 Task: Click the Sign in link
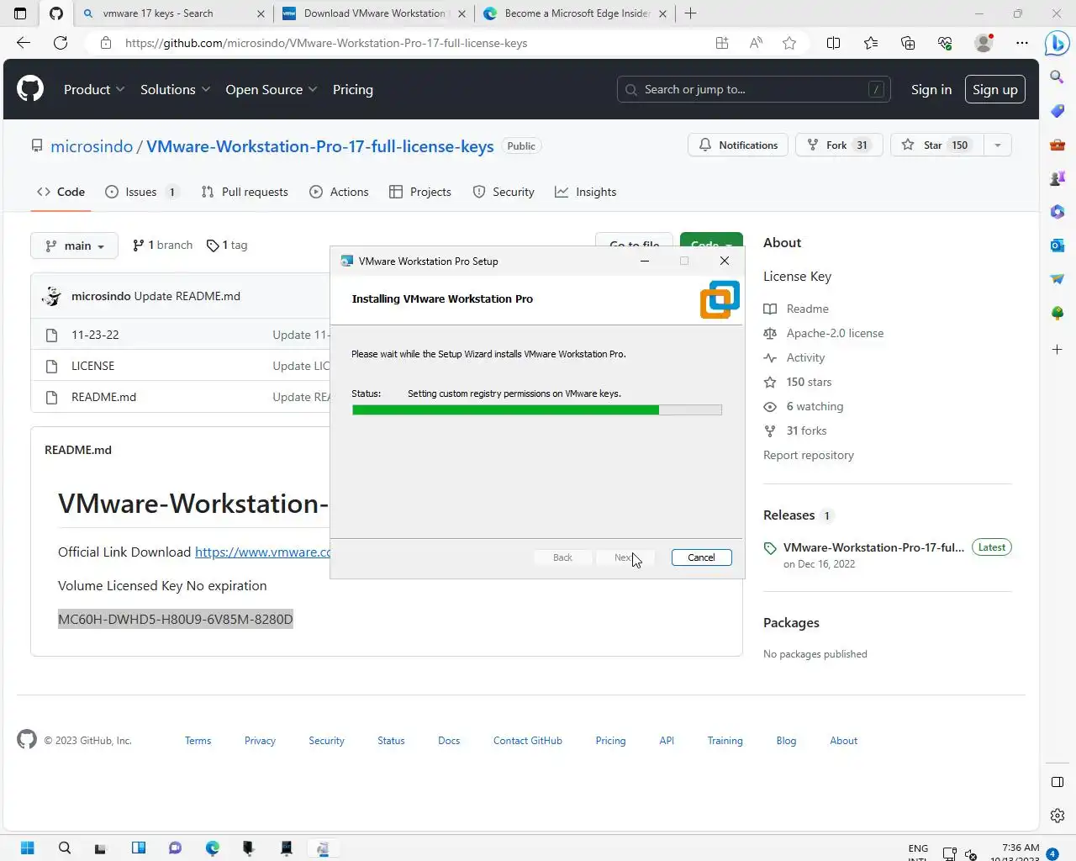(x=931, y=89)
